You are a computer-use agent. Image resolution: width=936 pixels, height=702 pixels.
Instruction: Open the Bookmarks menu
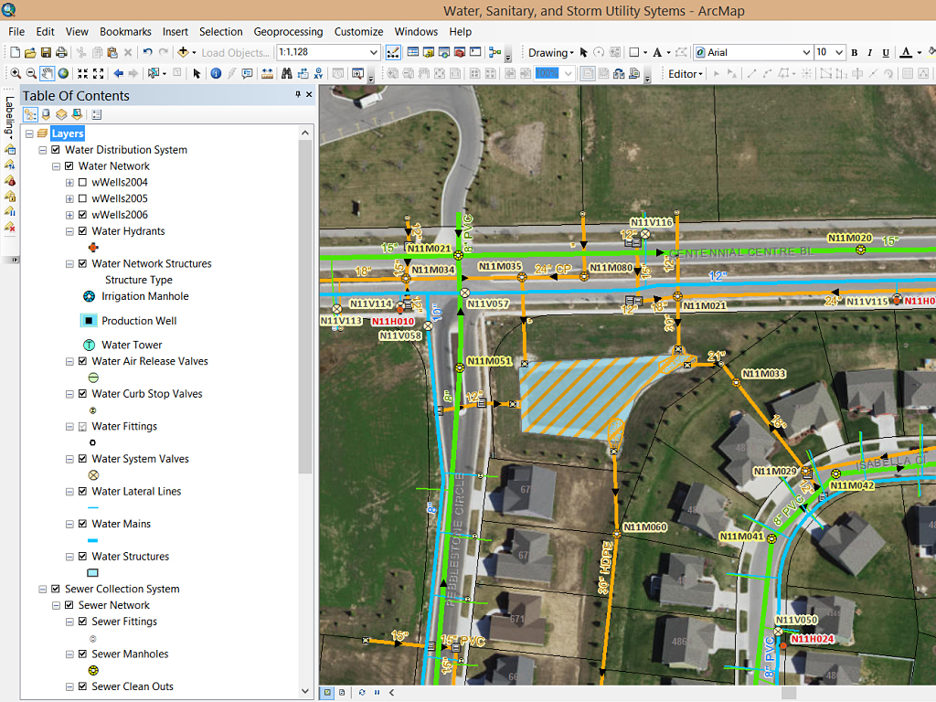[x=125, y=32]
